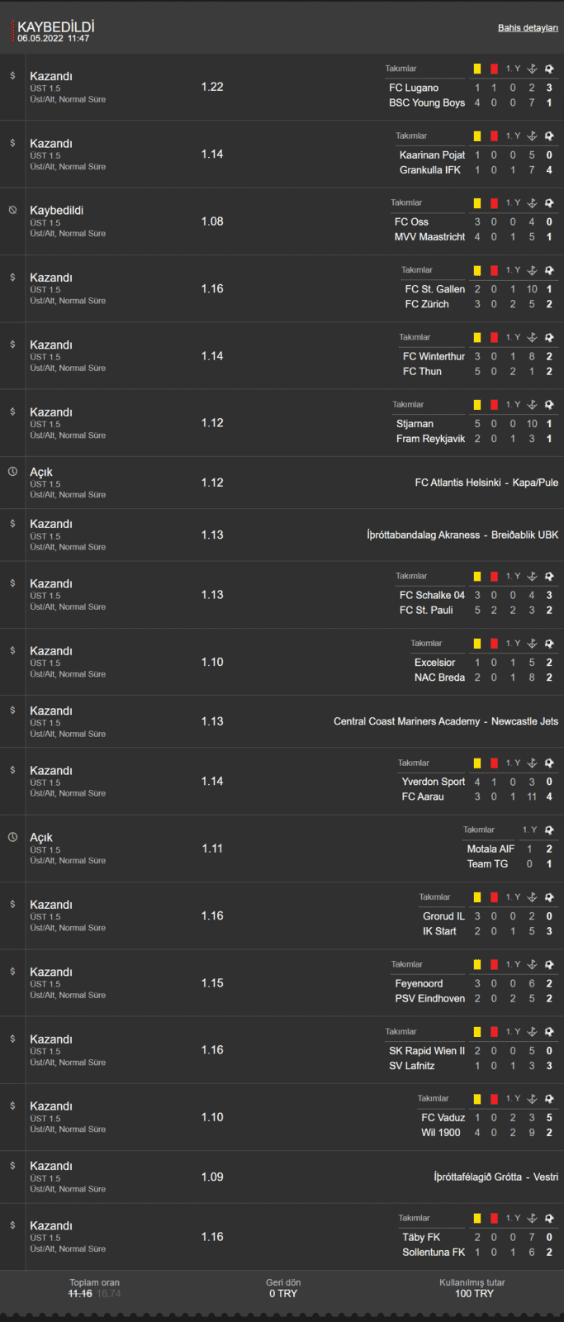
Task: Click the yellow card icon in FC Lugano header
Action: tap(477, 69)
